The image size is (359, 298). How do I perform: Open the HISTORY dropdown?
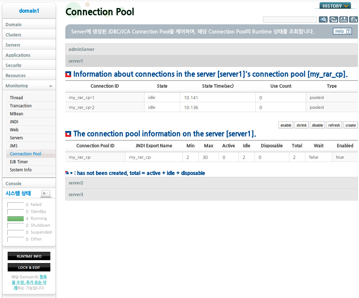pyautogui.click(x=335, y=6)
